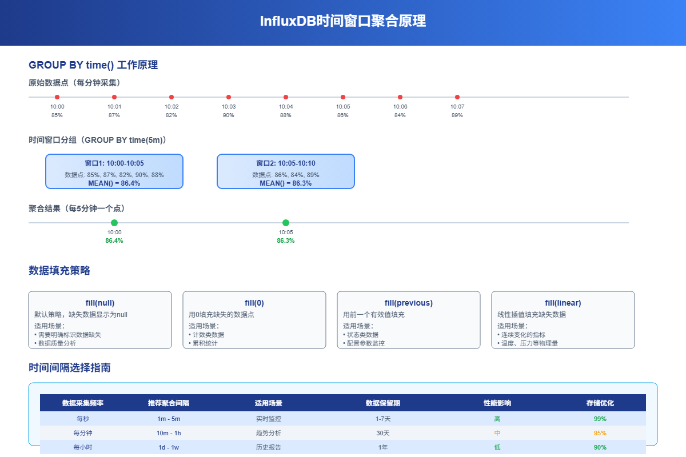The height and width of the screenshot is (457, 686).
Task: Click the 线性插值填充缺失数据 text
Action: (532, 315)
